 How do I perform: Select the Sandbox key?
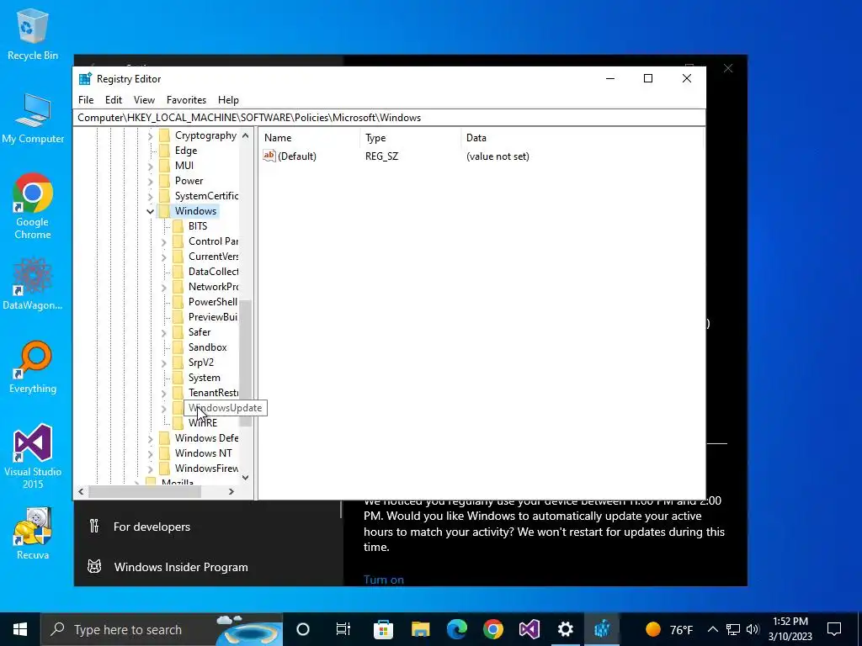[x=207, y=347]
